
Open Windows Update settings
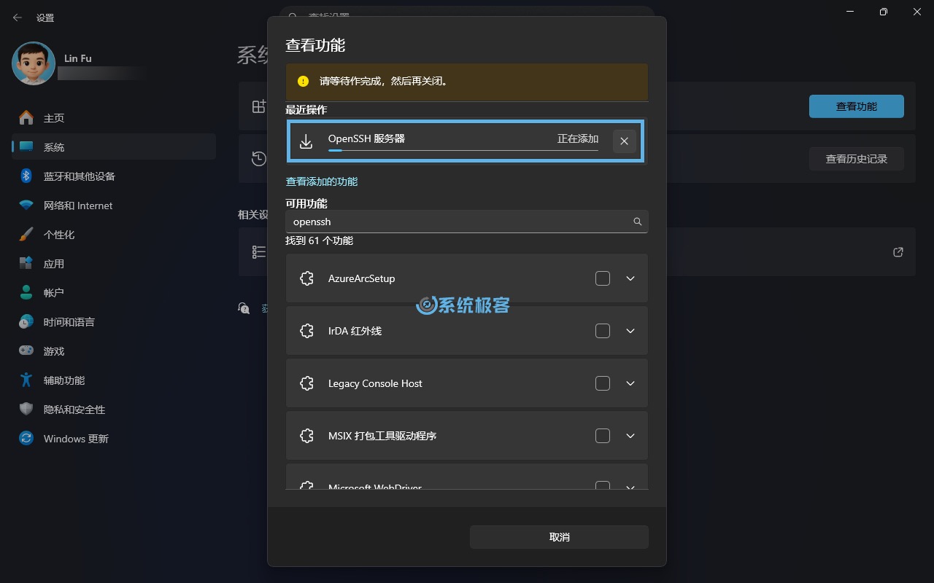74,438
